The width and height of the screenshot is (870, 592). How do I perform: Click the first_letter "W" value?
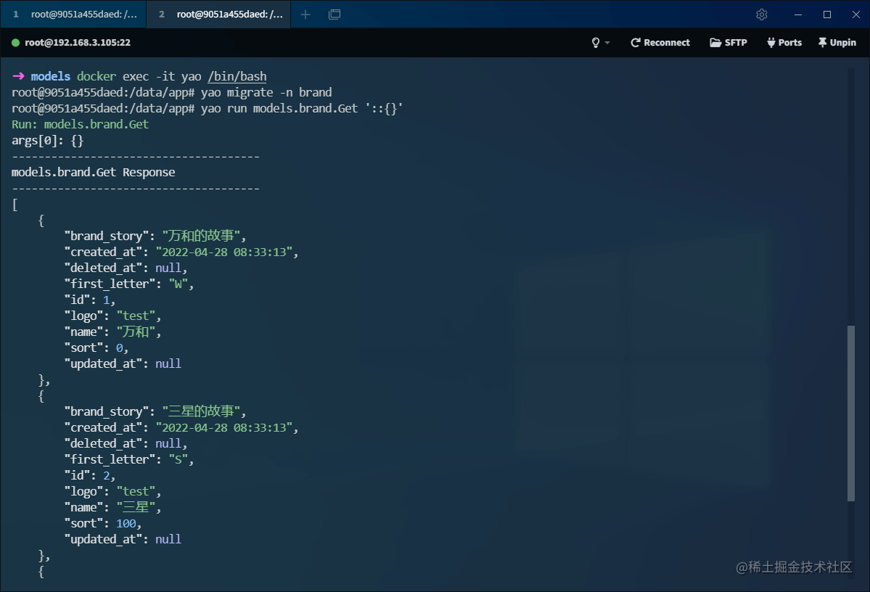click(x=178, y=284)
